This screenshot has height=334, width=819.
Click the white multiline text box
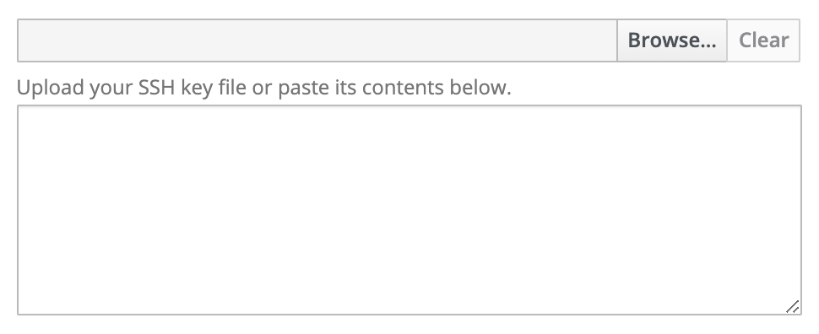[409, 210]
